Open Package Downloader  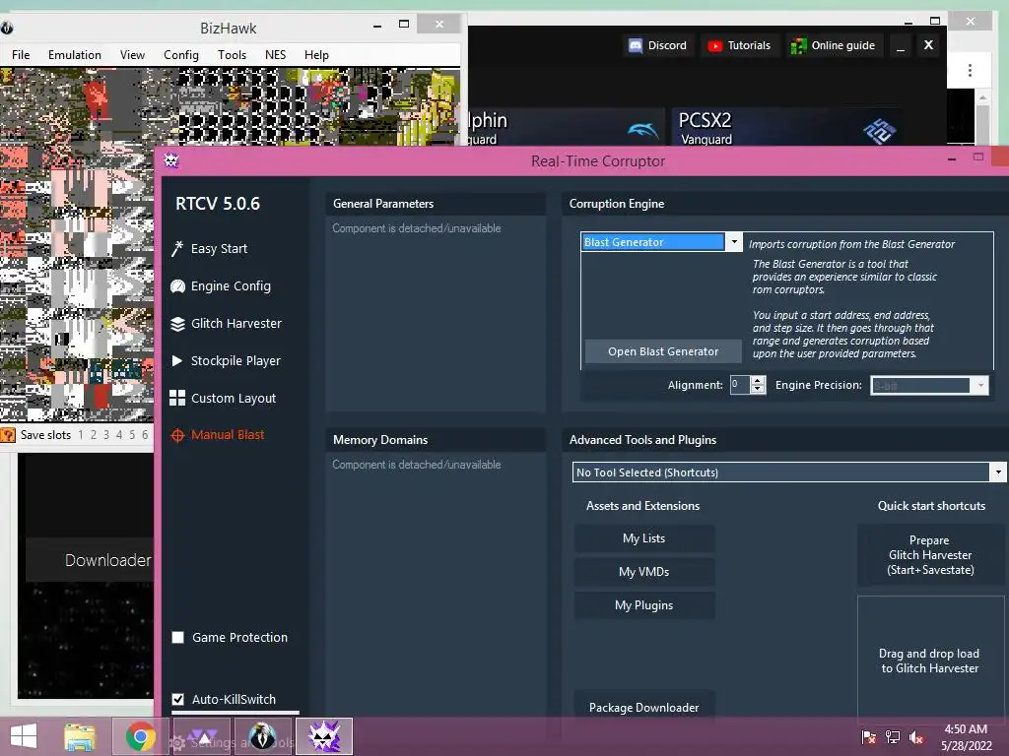pyautogui.click(x=644, y=707)
